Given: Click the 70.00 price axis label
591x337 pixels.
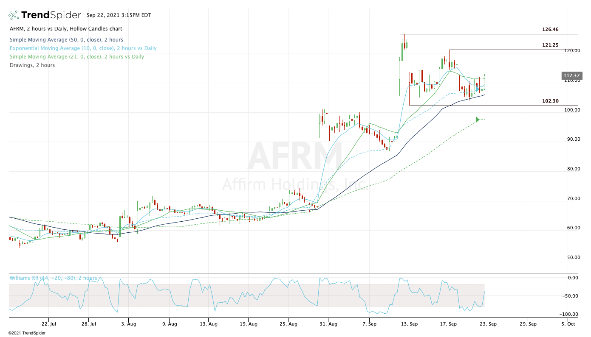Looking at the screenshot, I should 573,198.
